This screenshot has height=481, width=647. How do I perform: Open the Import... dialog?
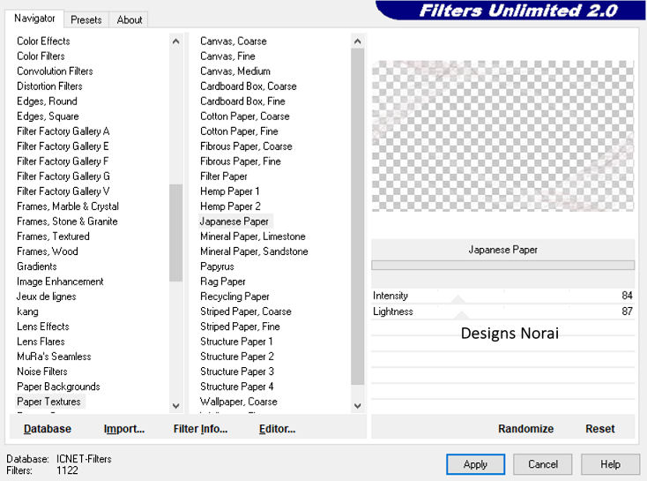pos(124,429)
